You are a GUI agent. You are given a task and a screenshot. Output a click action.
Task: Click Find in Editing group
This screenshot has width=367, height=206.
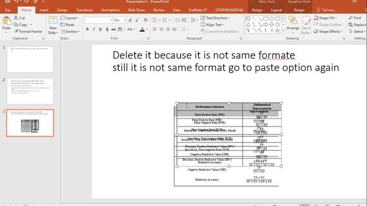click(354, 18)
